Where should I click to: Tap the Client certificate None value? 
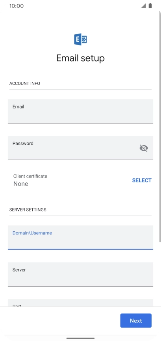click(21, 184)
